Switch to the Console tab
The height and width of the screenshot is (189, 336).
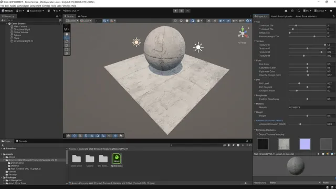click(22, 141)
